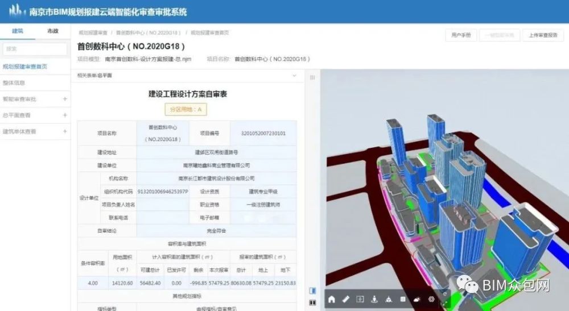Click the panel divider handle icon
Viewport: 569px width, 311px height.
(x=312, y=77)
